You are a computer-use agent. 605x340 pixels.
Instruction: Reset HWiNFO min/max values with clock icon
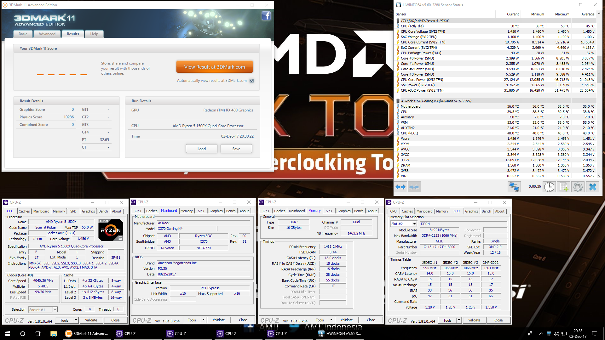tap(549, 187)
